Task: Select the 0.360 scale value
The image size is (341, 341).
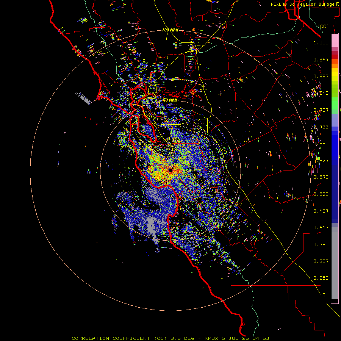Action: pyautogui.click(x=321, y=244)
